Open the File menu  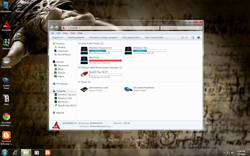pyautogui.click(x=52, y=33)
